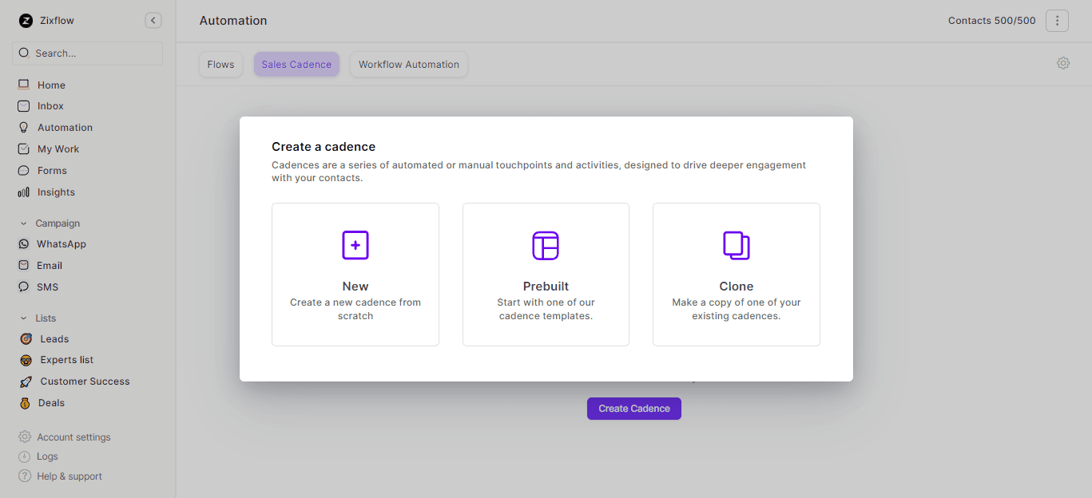
Task: Switch to the Workflow Automation tab
Action: [409, 65]
